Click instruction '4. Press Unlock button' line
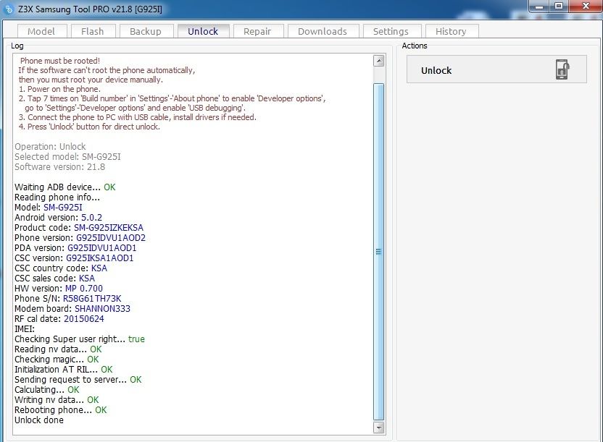Viewport: 603px width, 442px height. (x=89, y=127)
